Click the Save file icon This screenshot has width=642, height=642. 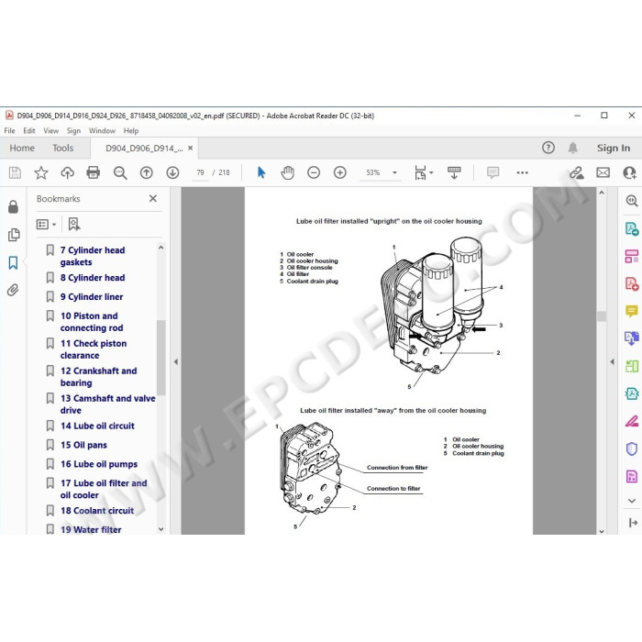click(x=15, y=172)
